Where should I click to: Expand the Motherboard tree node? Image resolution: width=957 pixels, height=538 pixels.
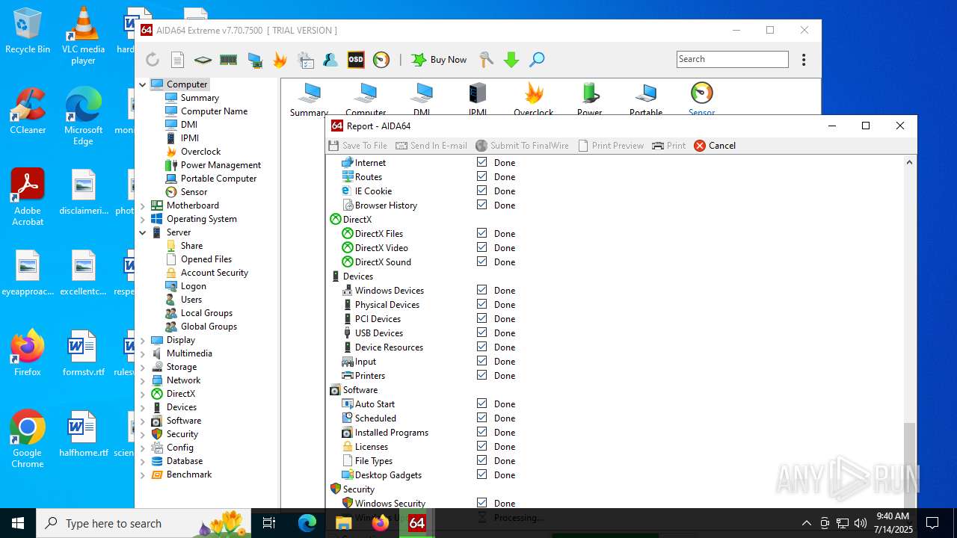[x=142, y=205]
